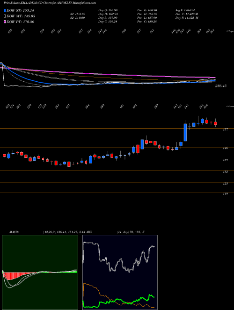Click the 146 price axis label

coord(226,148)
